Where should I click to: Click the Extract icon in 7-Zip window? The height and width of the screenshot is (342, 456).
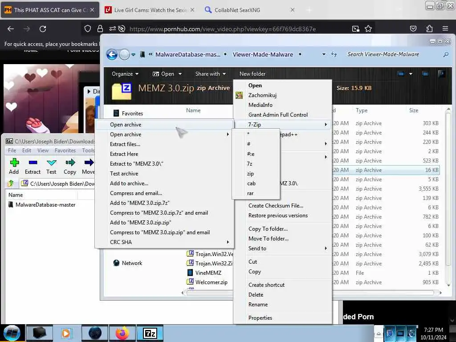pyautogui.click(x=33, y=163)
